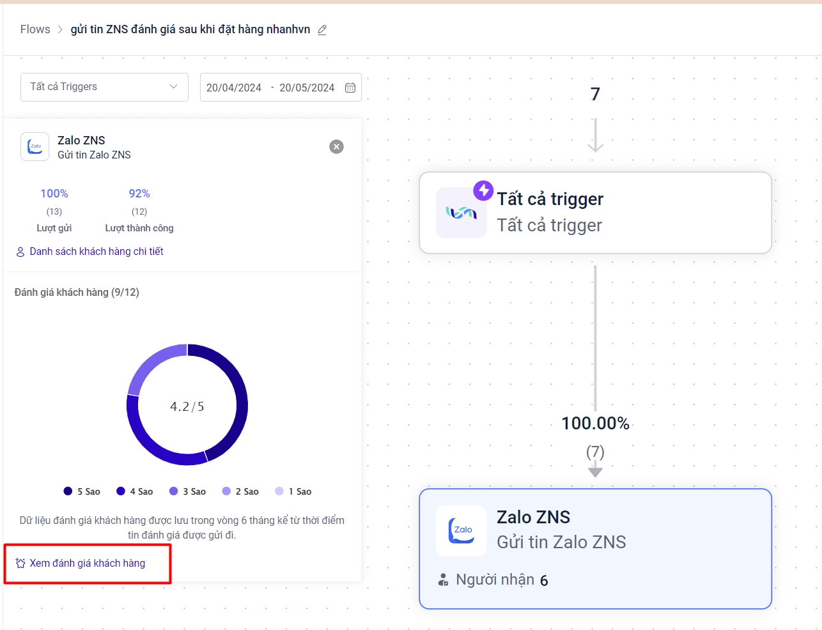Click the lightning bolt trigger badge

[x=483, y=190]
